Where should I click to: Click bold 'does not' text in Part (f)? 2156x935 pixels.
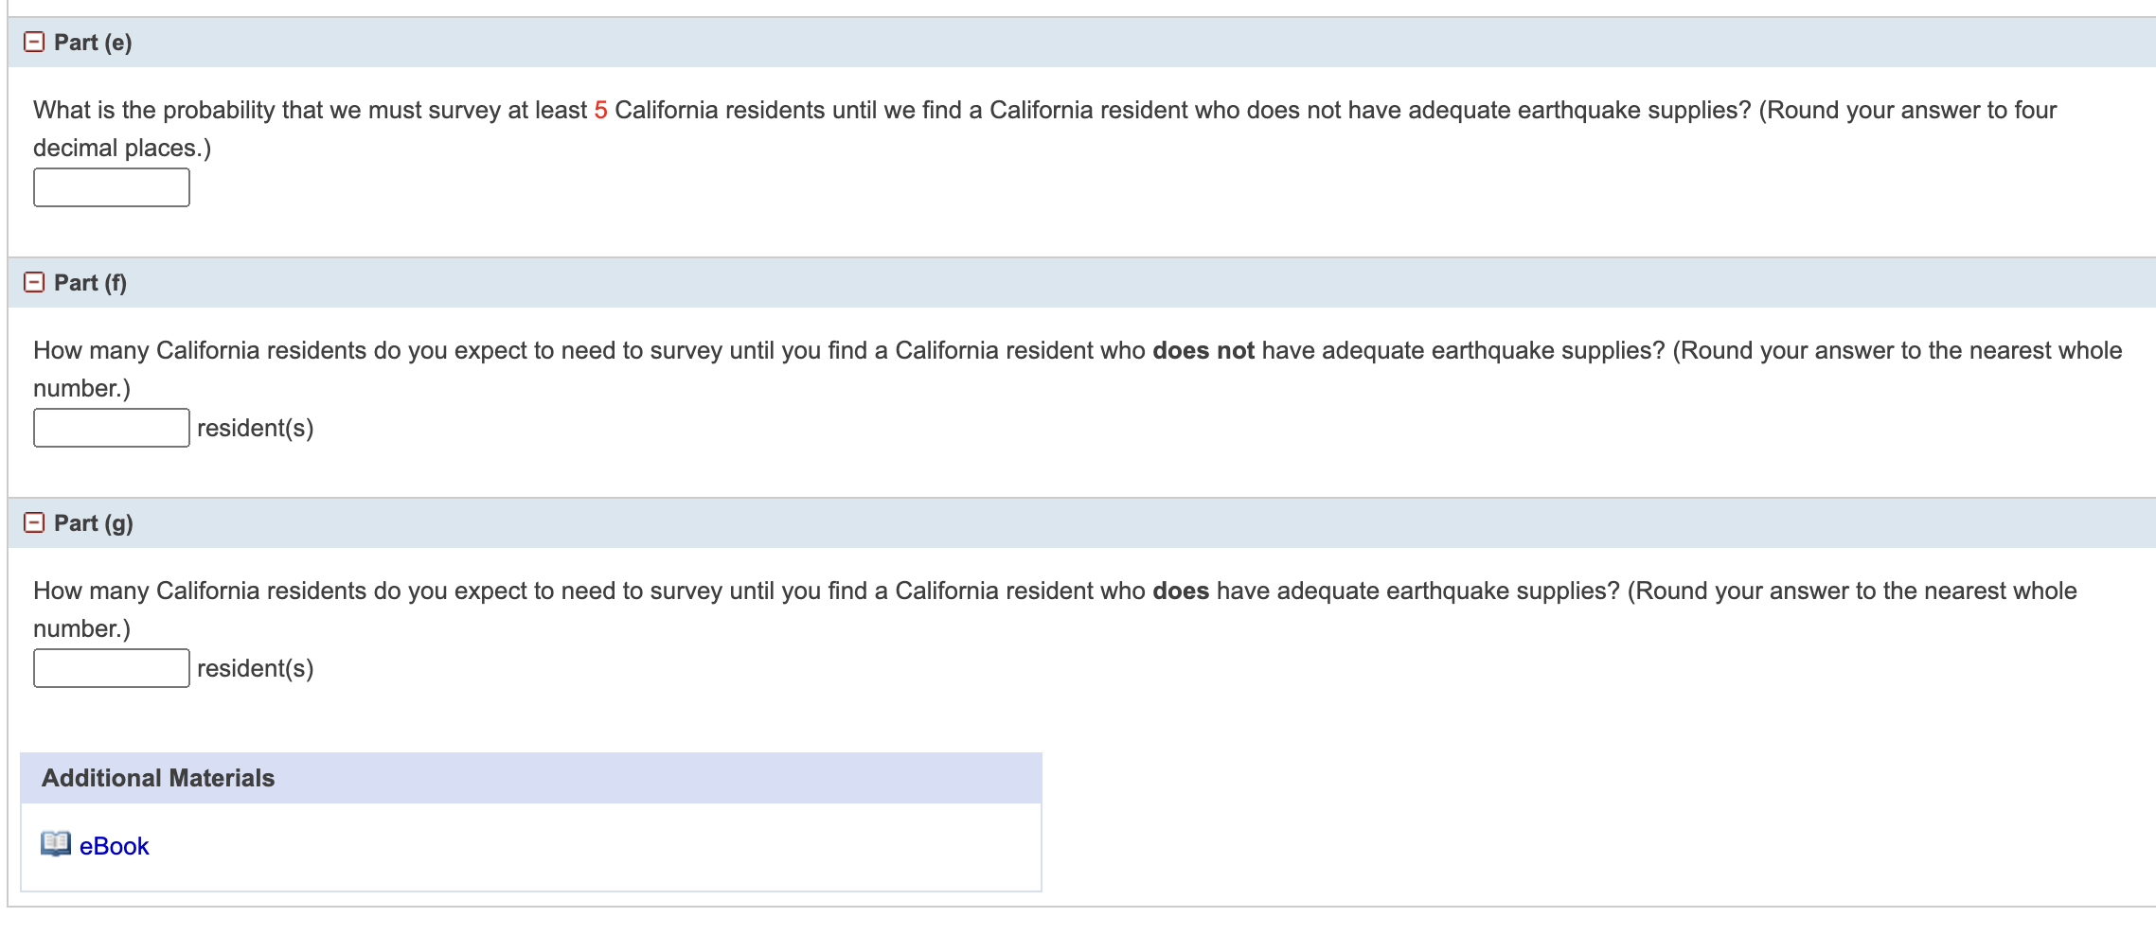[x=1203, y=351]
